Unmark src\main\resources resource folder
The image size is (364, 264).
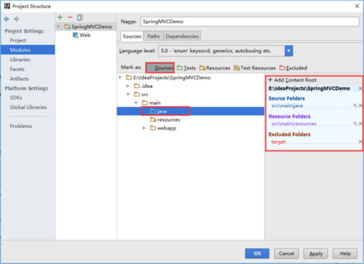[360, 124]
